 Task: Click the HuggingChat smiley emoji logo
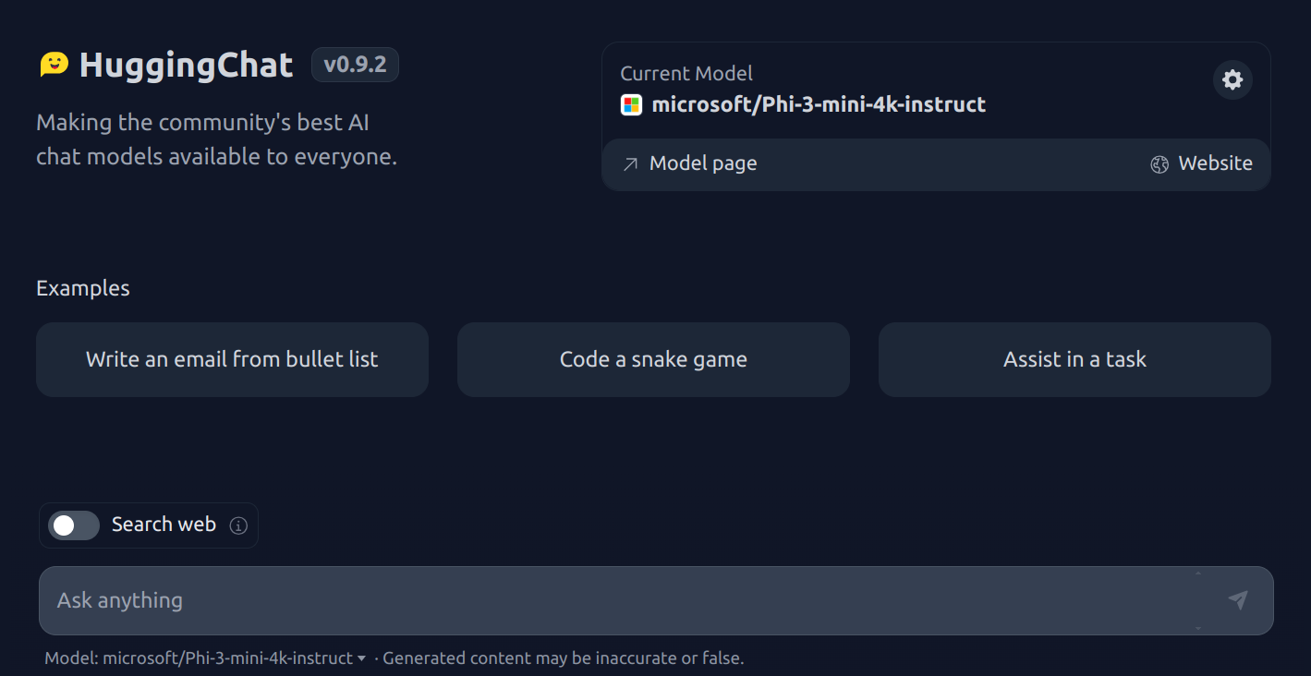[54, 65]
